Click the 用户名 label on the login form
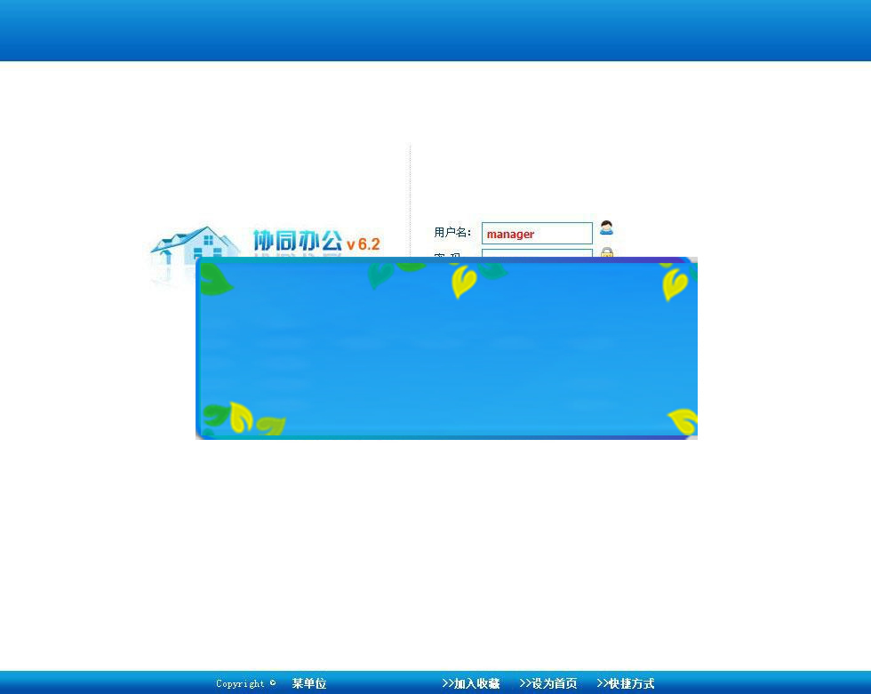The width and height of the screenshot is (871, 694). (x=450, y=232)
